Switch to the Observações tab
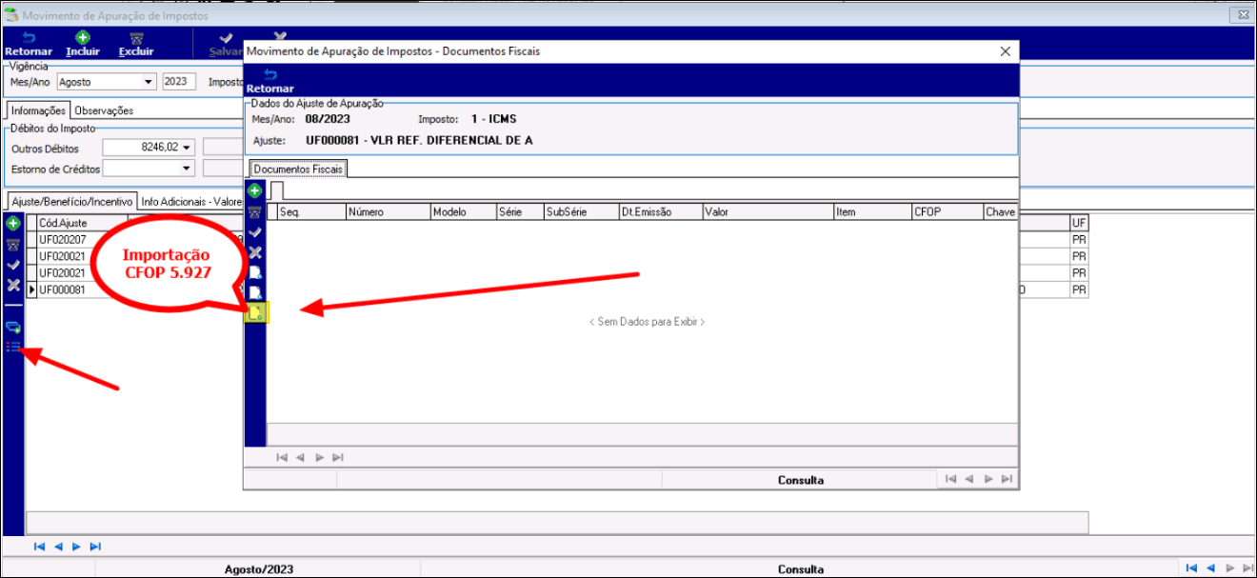Viewport: 1257px width, 578px height. tap(104, 110)
